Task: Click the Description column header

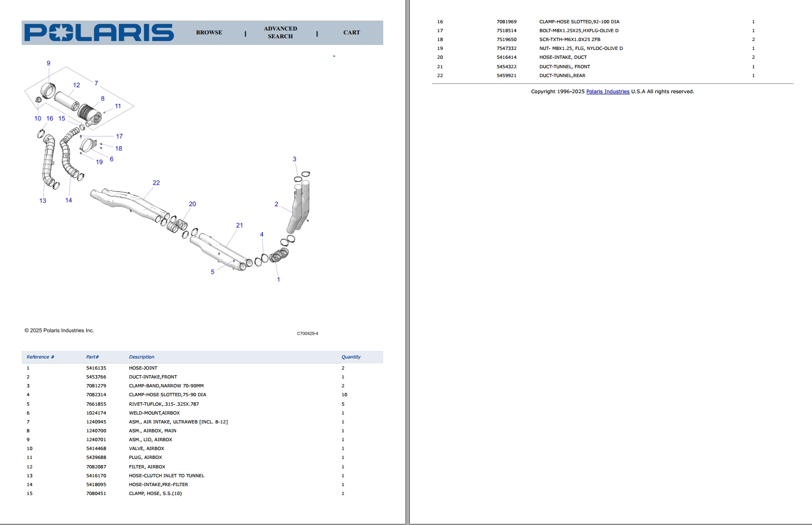Action: coord(142,357)
